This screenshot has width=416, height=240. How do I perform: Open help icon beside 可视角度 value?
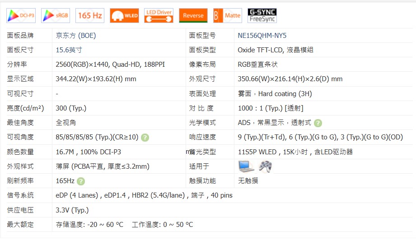tap(145, 138)
